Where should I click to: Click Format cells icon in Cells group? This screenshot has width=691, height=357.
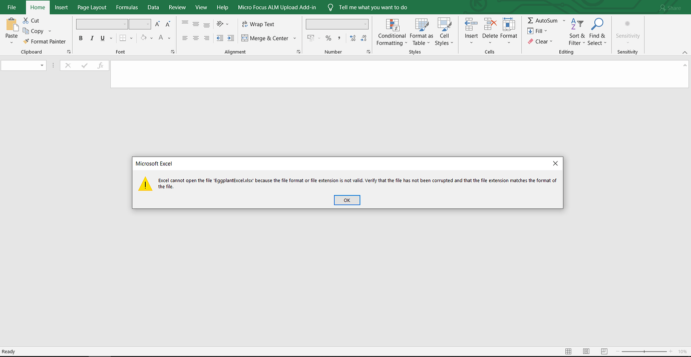(509, 24)
